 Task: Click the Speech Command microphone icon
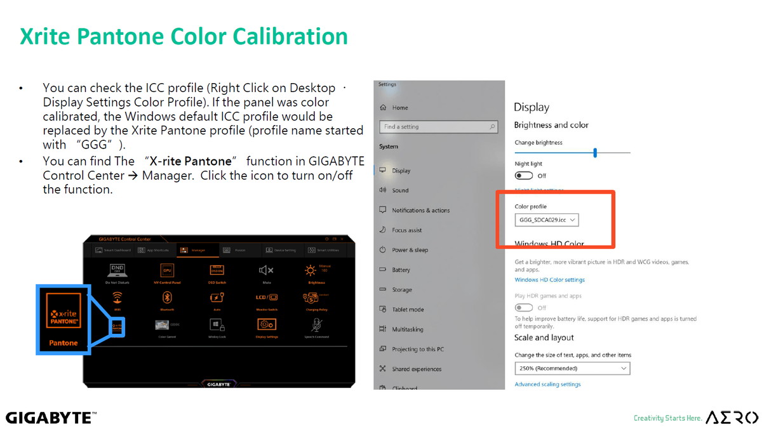point(316,324)
